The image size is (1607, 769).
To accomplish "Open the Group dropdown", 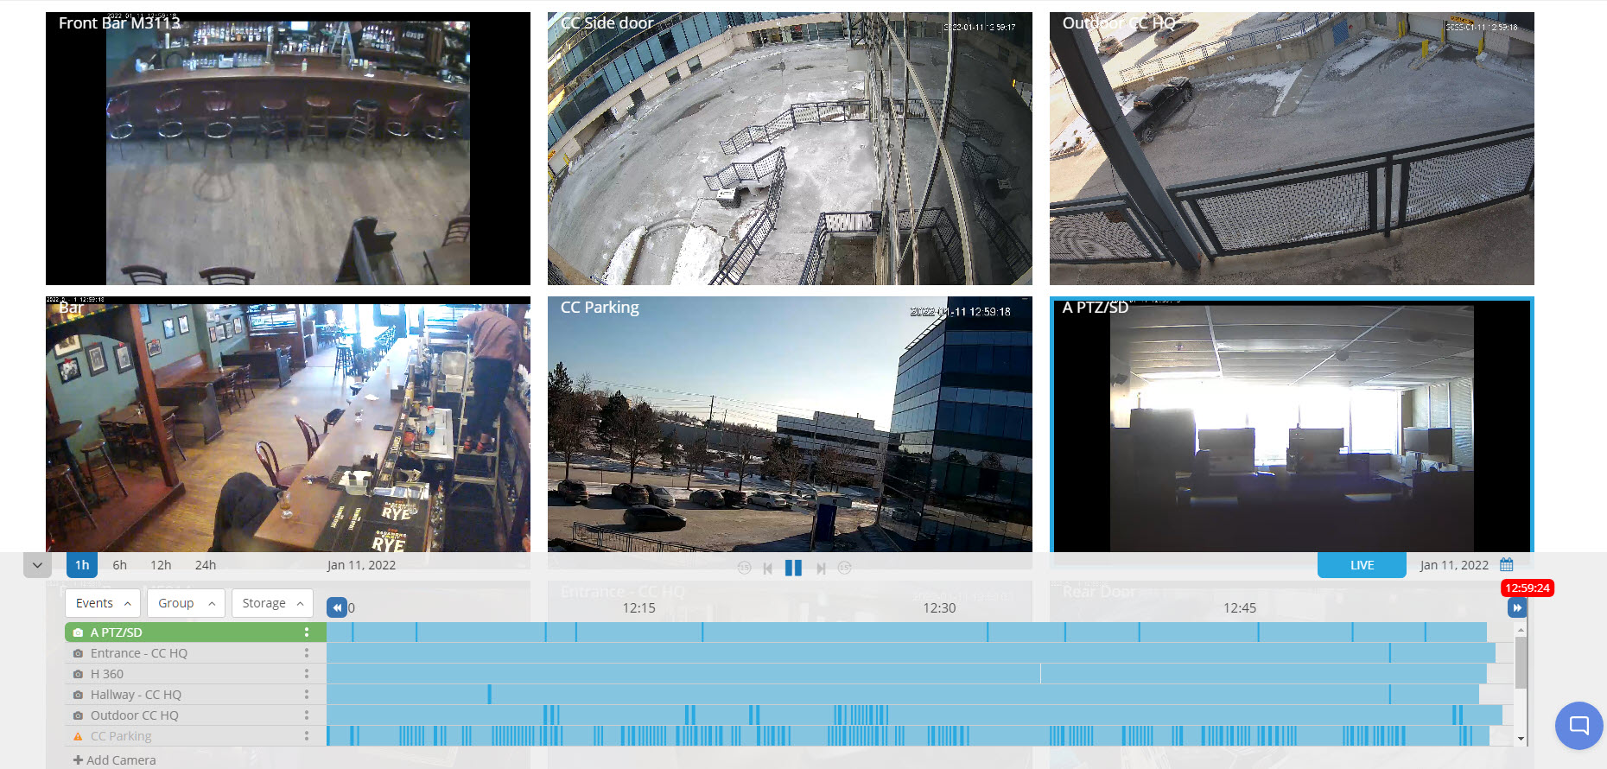I will click(186, 603).
